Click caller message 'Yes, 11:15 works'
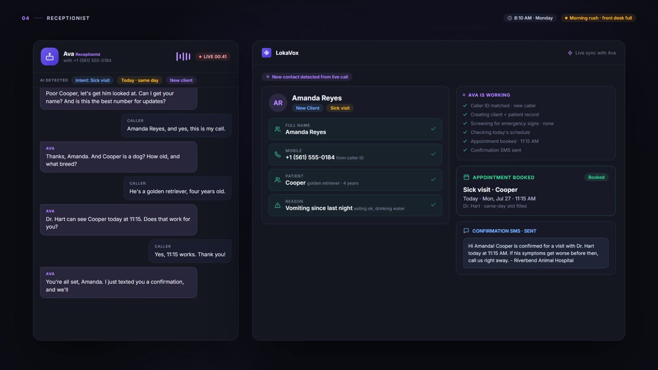Image resolution: width=658 pixels, height=370 pixels. click(x=190, y=251)
